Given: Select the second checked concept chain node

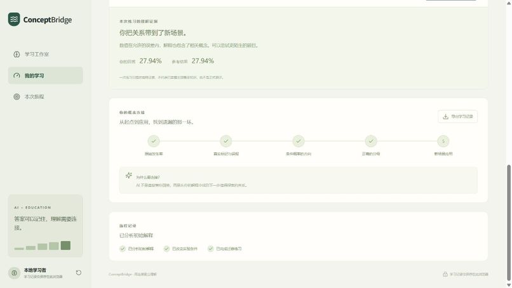Looking at the screenshot, I should (x=226, y=141).
